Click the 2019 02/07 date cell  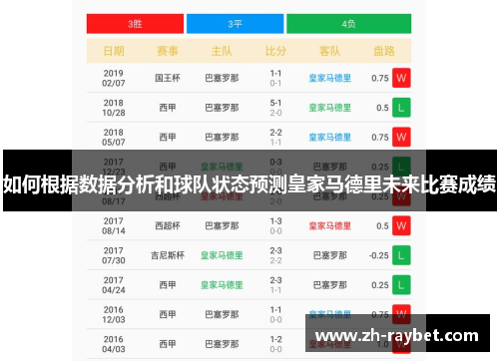tap(114, 78)
